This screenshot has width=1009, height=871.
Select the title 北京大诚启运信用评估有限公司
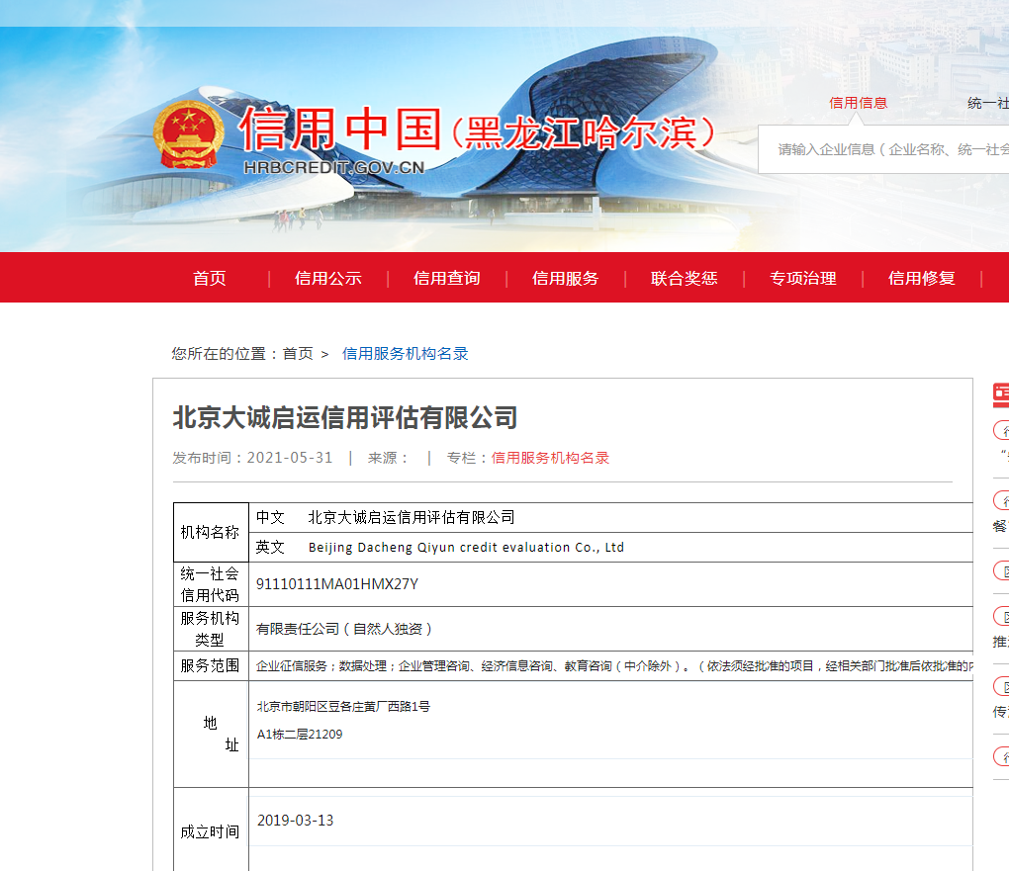345,417
